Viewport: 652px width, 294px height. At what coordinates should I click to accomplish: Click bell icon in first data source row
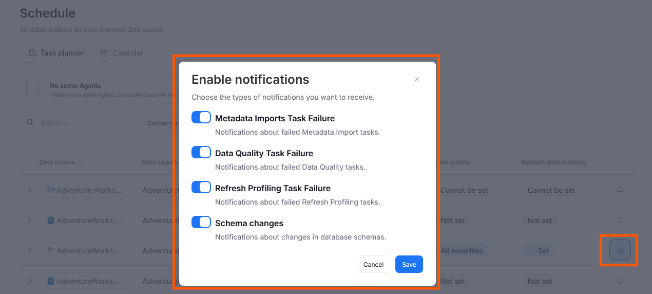tap(620, 190)
